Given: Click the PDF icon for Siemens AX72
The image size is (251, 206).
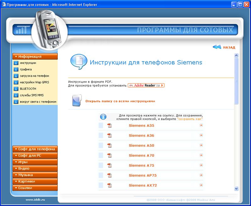Looking at the screenshot, I should coord(109,185).
